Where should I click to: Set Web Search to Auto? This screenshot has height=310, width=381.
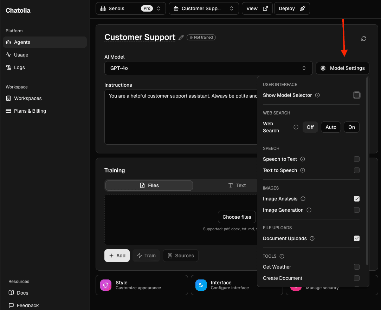point(331,127)
